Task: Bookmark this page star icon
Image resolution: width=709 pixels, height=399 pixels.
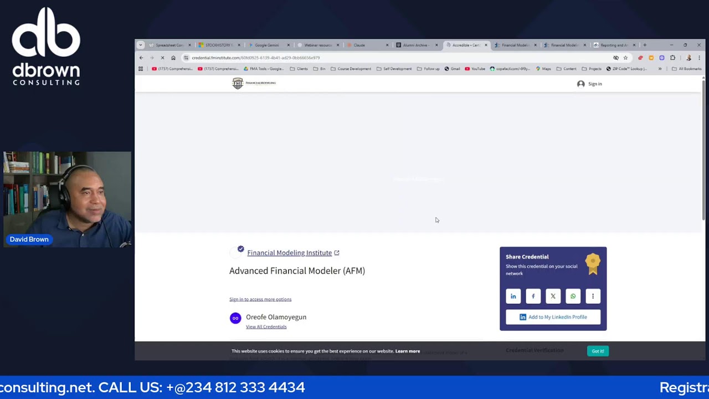Action: [x=625, y=58]
